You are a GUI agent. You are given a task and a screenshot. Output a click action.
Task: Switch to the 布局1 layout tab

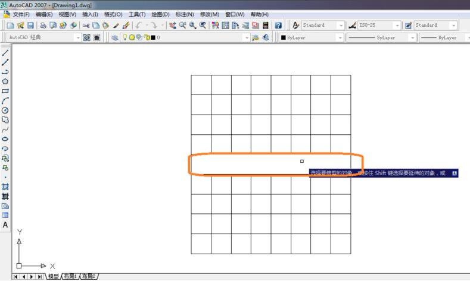[70, 276]
